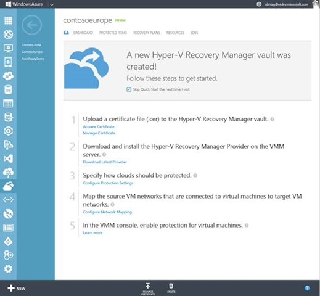
Task: Toggle Skip Quick Start checkbox
Action: point(129,89)
